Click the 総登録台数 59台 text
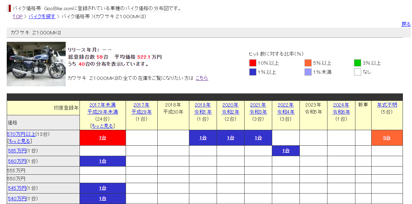This screenshot has width=412, height=204. coord(88,57)
